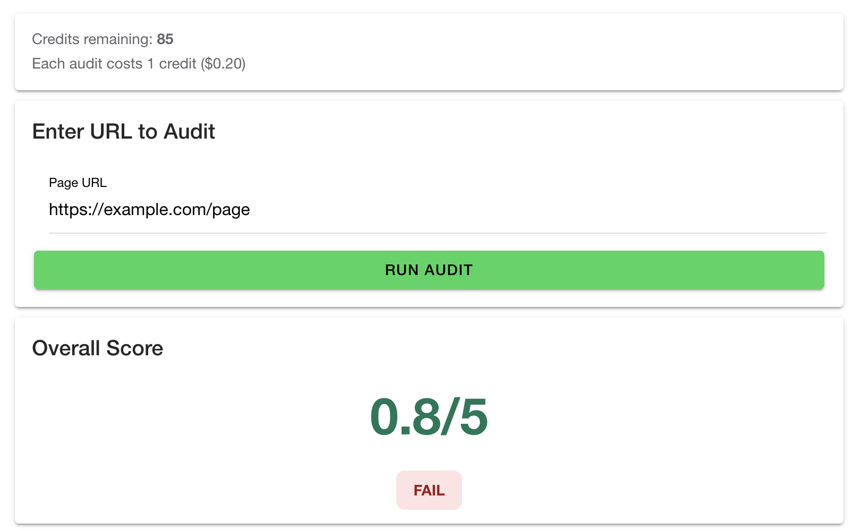Click the green Run Audit button
Viewport: 853px width, 530px height.
[x=429, y=270]
